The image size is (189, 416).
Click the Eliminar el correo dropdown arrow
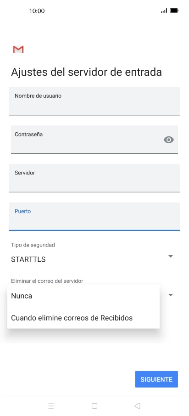tap(171, 295)
